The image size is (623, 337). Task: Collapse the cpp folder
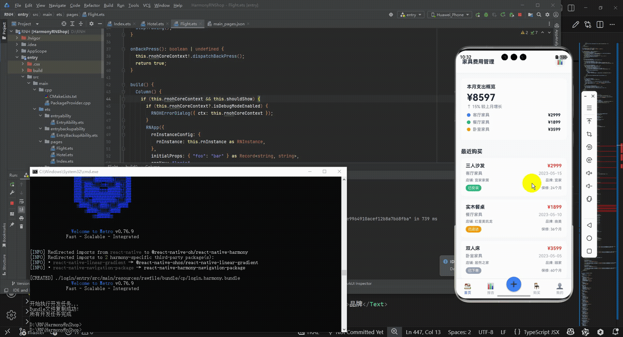coord(35,90)
